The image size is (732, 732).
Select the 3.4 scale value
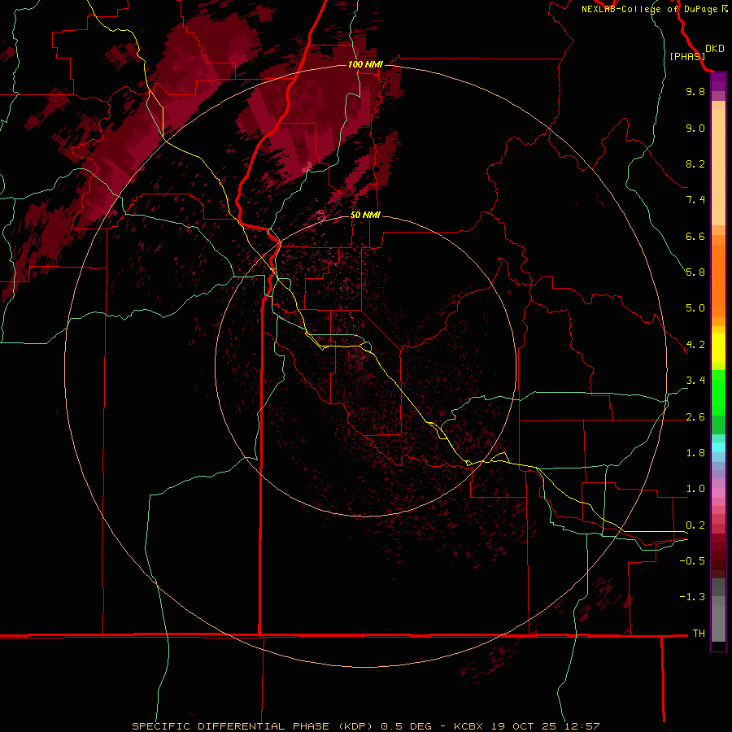click(x=695, y=381)
